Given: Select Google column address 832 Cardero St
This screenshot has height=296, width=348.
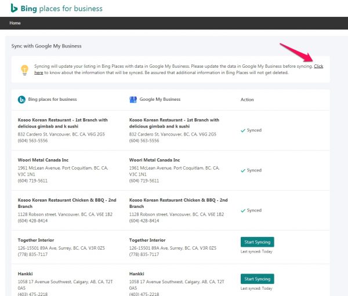Looking at the screenshot, I should click(173, 134).
